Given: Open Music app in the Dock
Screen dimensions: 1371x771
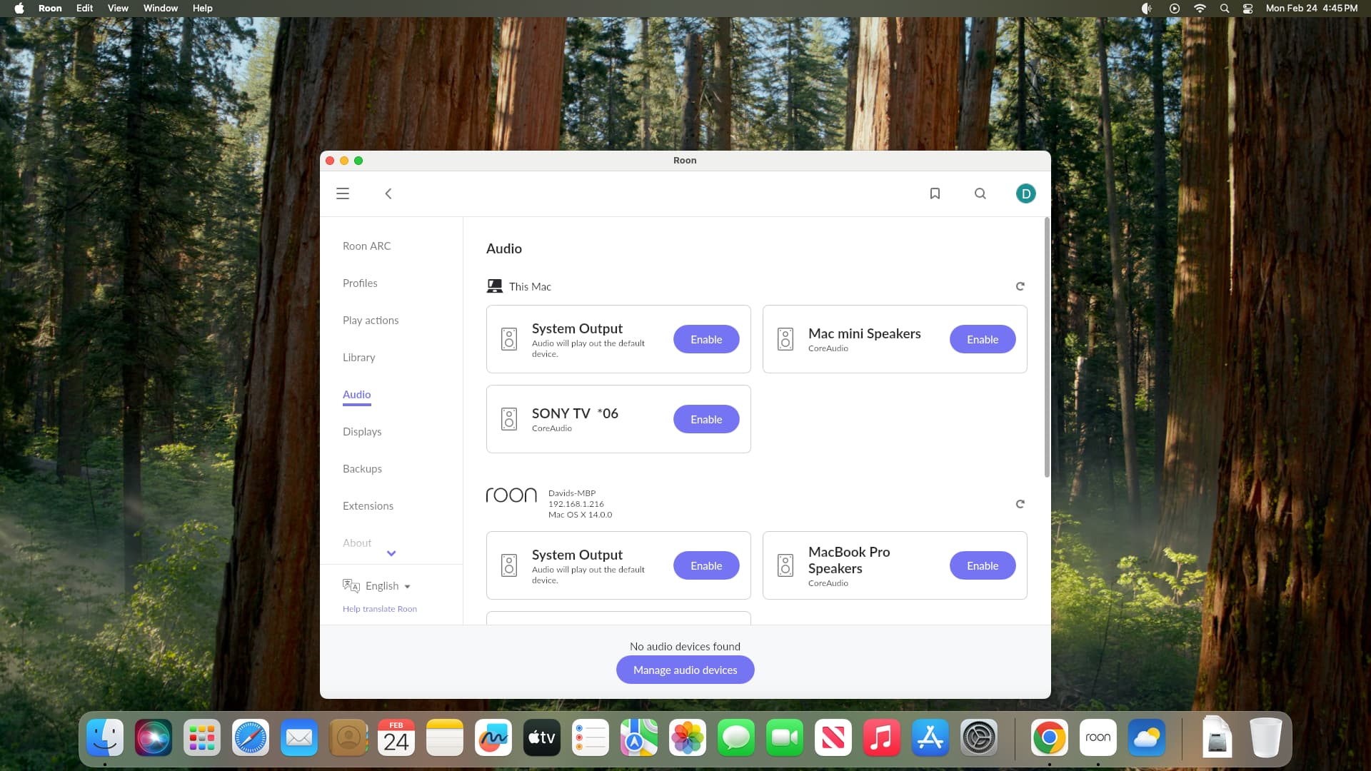Looking at the screenshot, I should [882, 737].
